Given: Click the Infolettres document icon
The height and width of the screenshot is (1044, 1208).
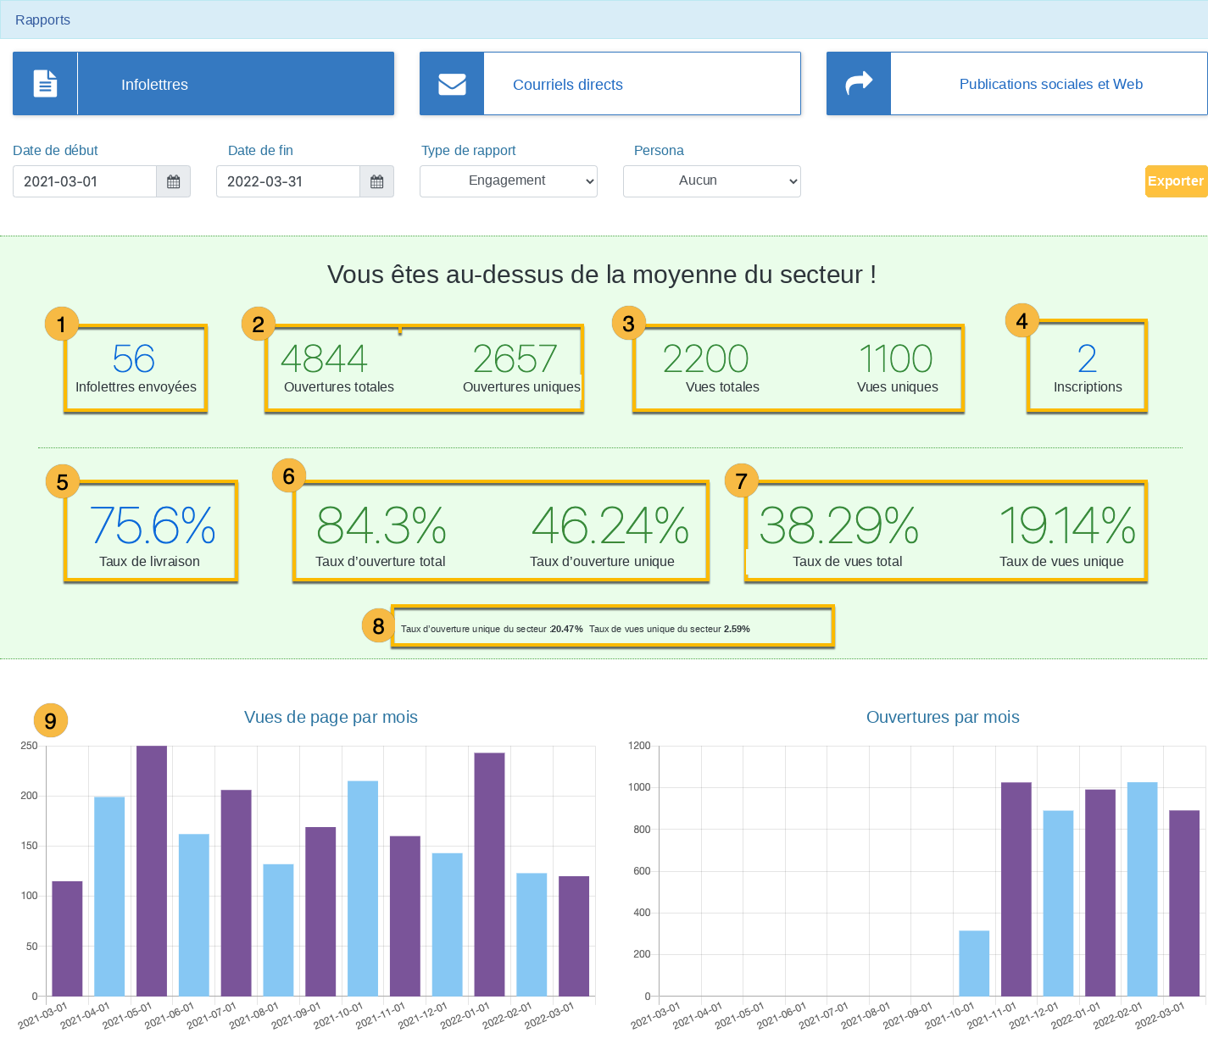Looking at the screenshot, I should [45, 84].
